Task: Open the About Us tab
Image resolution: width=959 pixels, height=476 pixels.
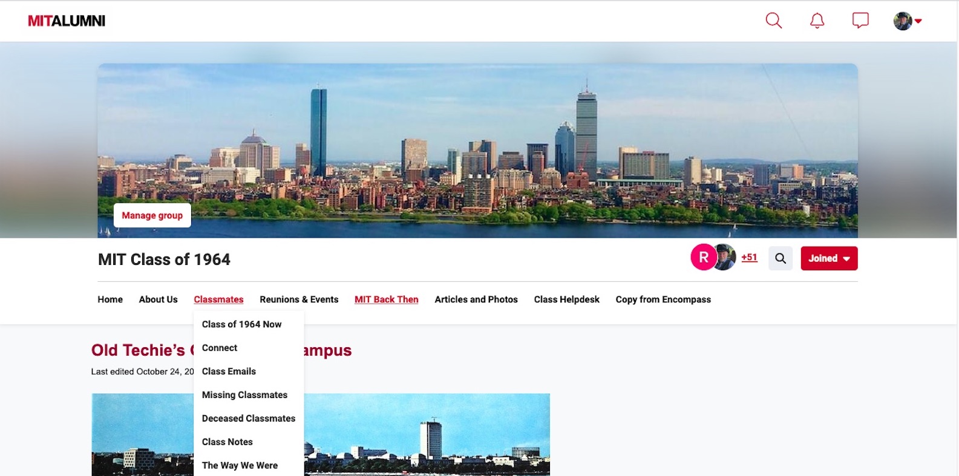Action: coord(158,299)
